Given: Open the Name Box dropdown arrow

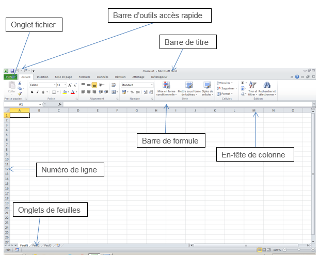Looking at the screenshot, I should pos(40,104).
